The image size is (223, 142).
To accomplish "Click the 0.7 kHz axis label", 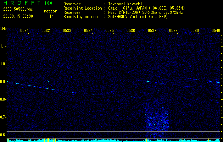I will 3,117.
